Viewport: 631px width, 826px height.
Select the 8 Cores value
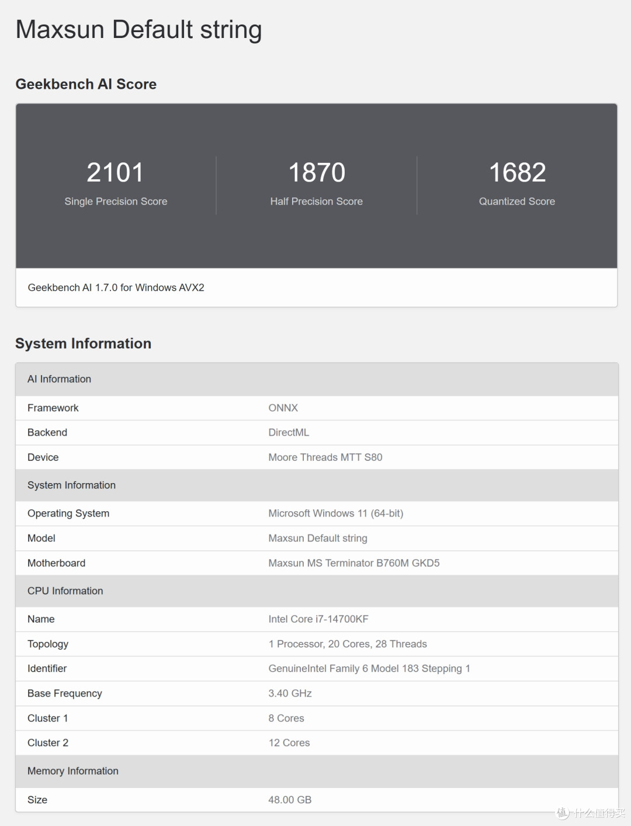[x=286, y=718]
